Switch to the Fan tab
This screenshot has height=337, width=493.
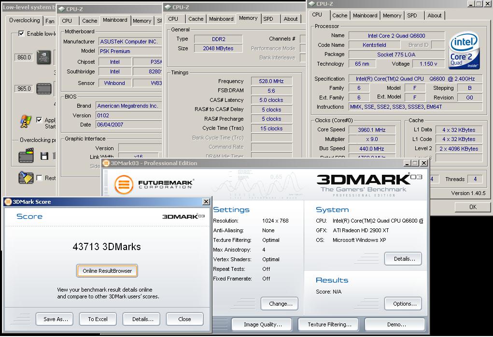pos(50,21)
